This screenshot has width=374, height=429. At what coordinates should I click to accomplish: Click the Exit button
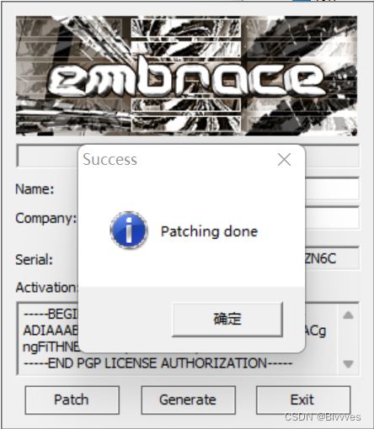click(303, 400)
